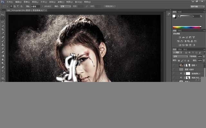Select the Eraser tool

click(3, 52)
